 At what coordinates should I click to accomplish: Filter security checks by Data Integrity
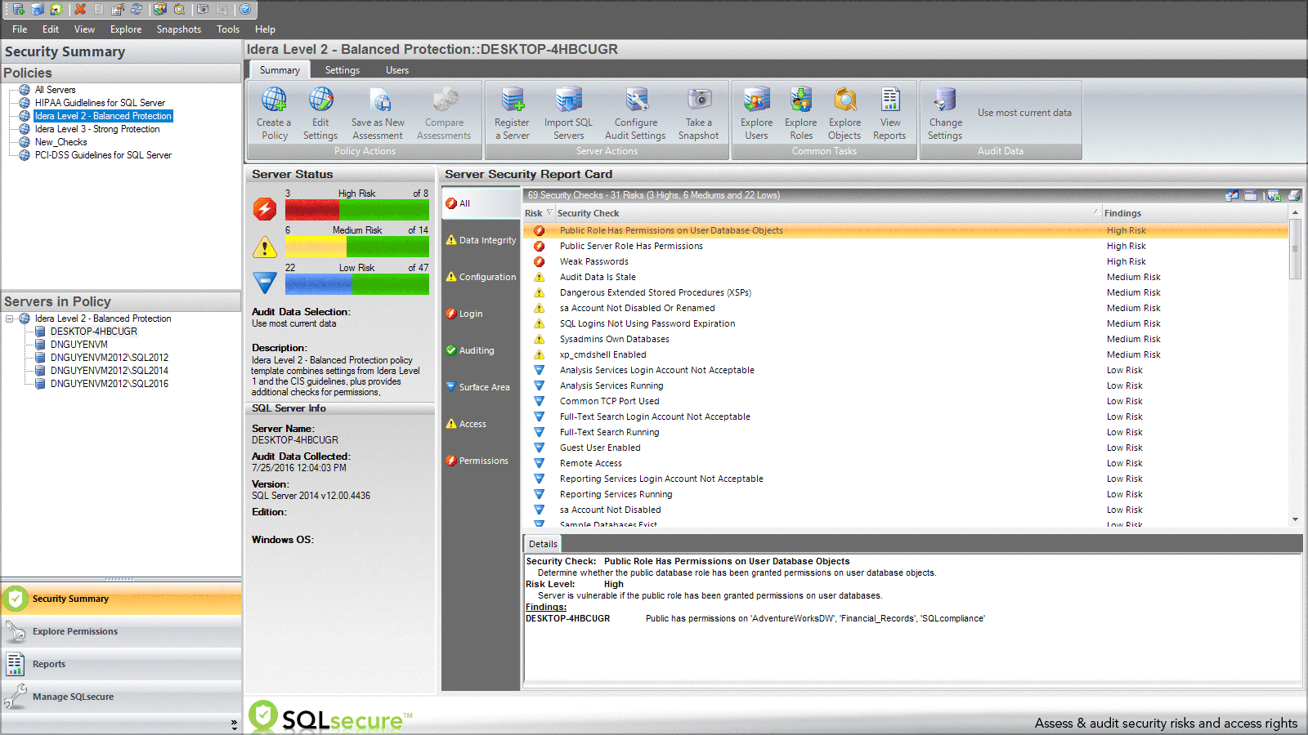(482, 240)
